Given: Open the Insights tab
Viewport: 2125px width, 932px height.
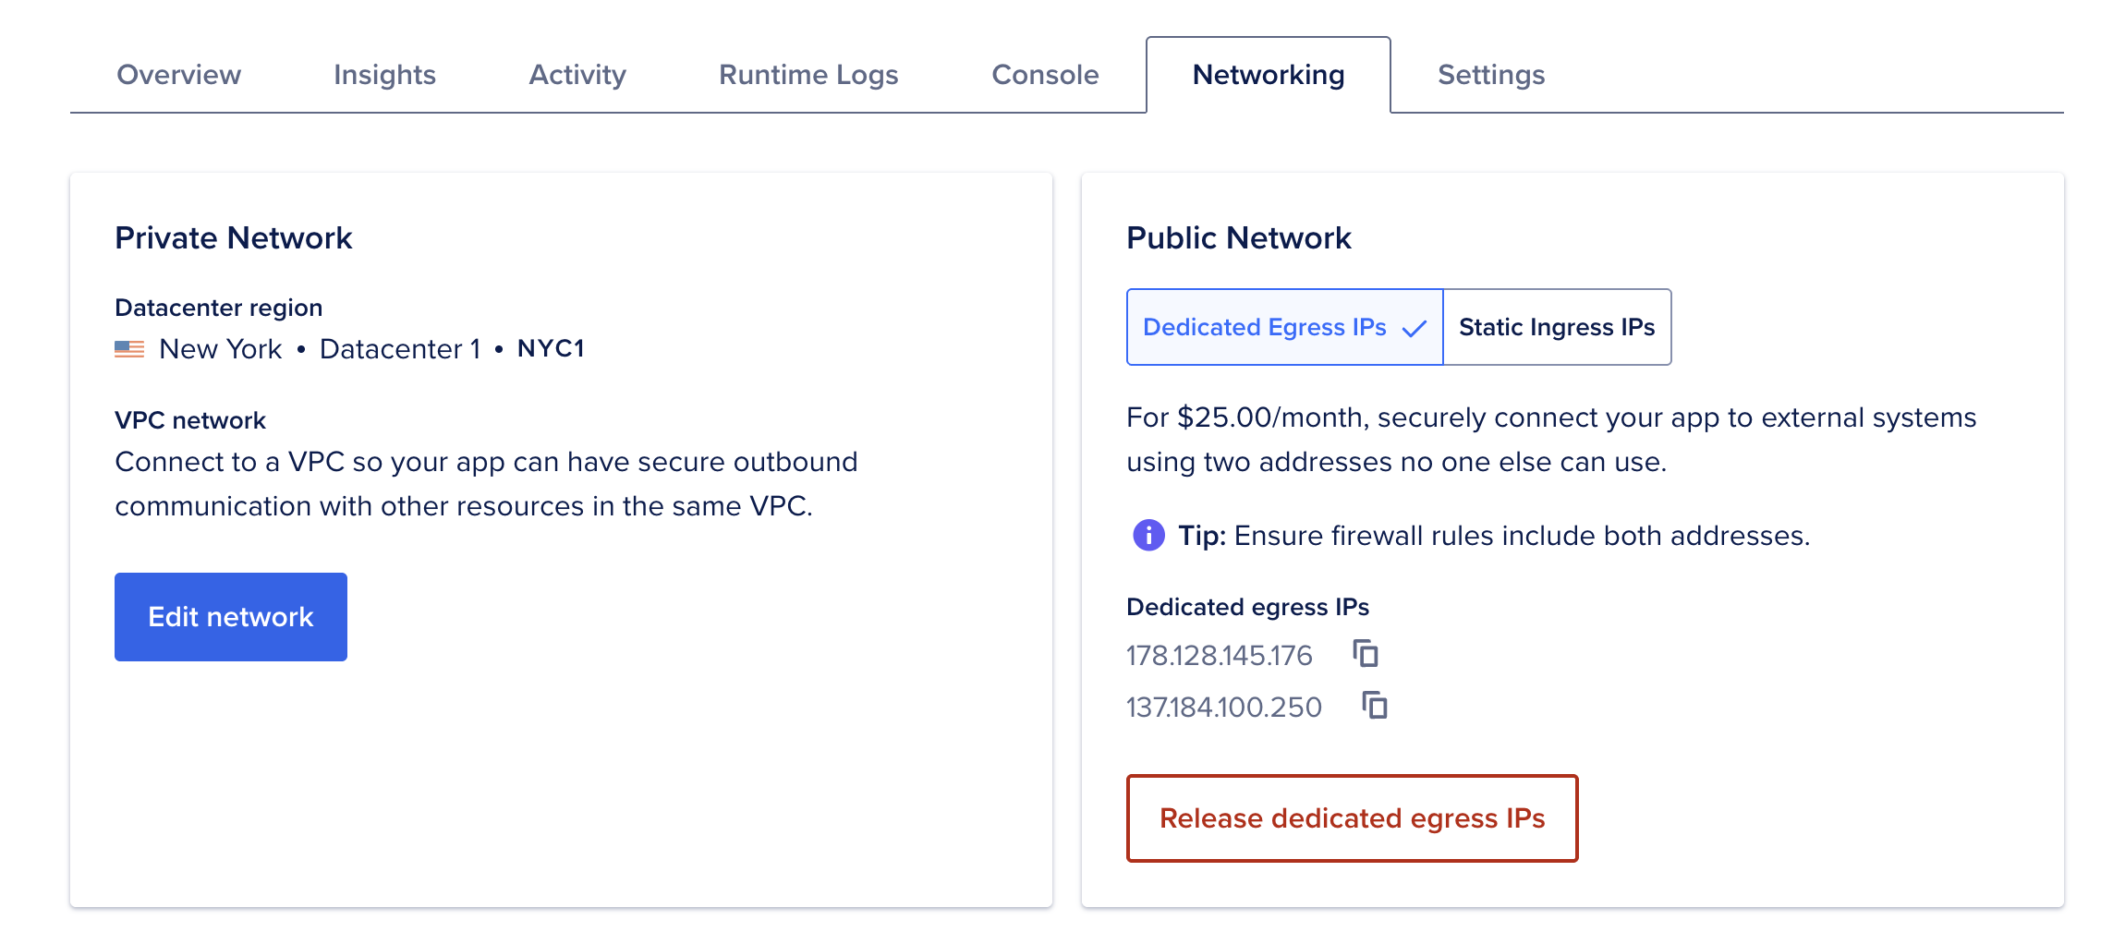Looking at the screenshot, I should click(385, 75).
